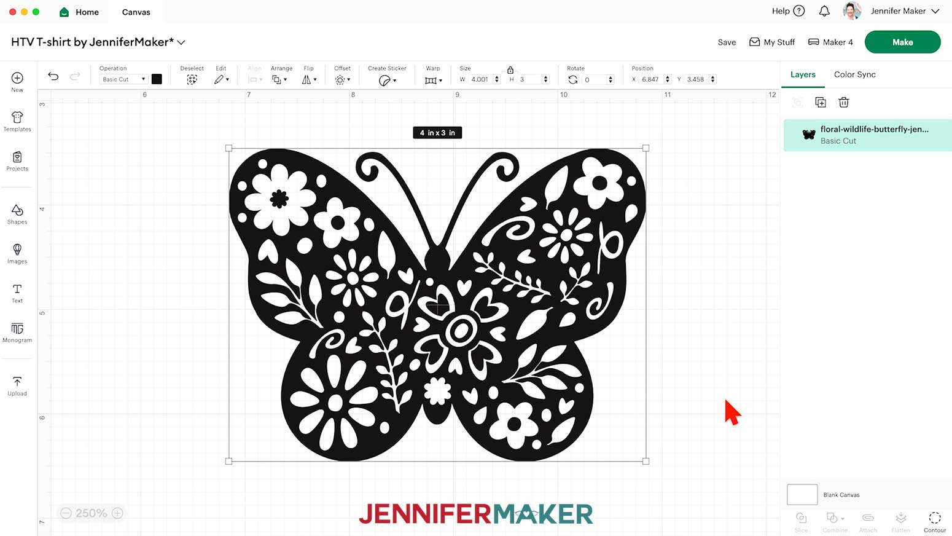Click the Rotate icon
Viewport: 952px width, 536px height.
(572, 80)
